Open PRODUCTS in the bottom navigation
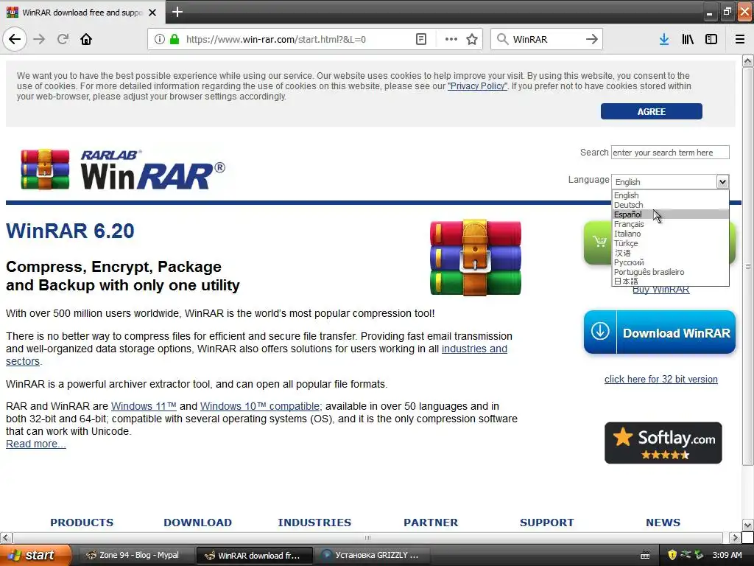Viewport: 754px width, 566px height. pos(82,523)
